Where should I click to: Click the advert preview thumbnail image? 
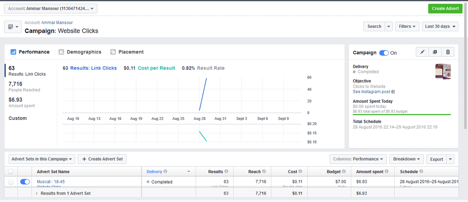pyautogui.click(x=443, y=72)
